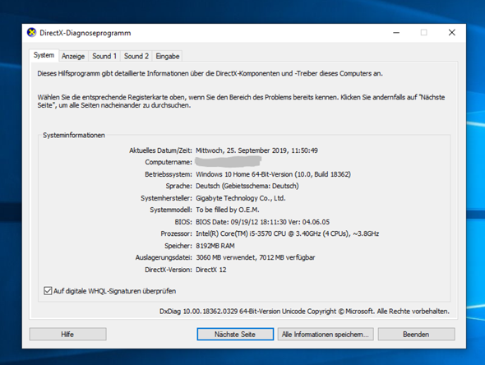Click the Deutsch (Gebietsschema: Deutsch) value
Screen dimensions: 485x365
(x=247, y=186)
